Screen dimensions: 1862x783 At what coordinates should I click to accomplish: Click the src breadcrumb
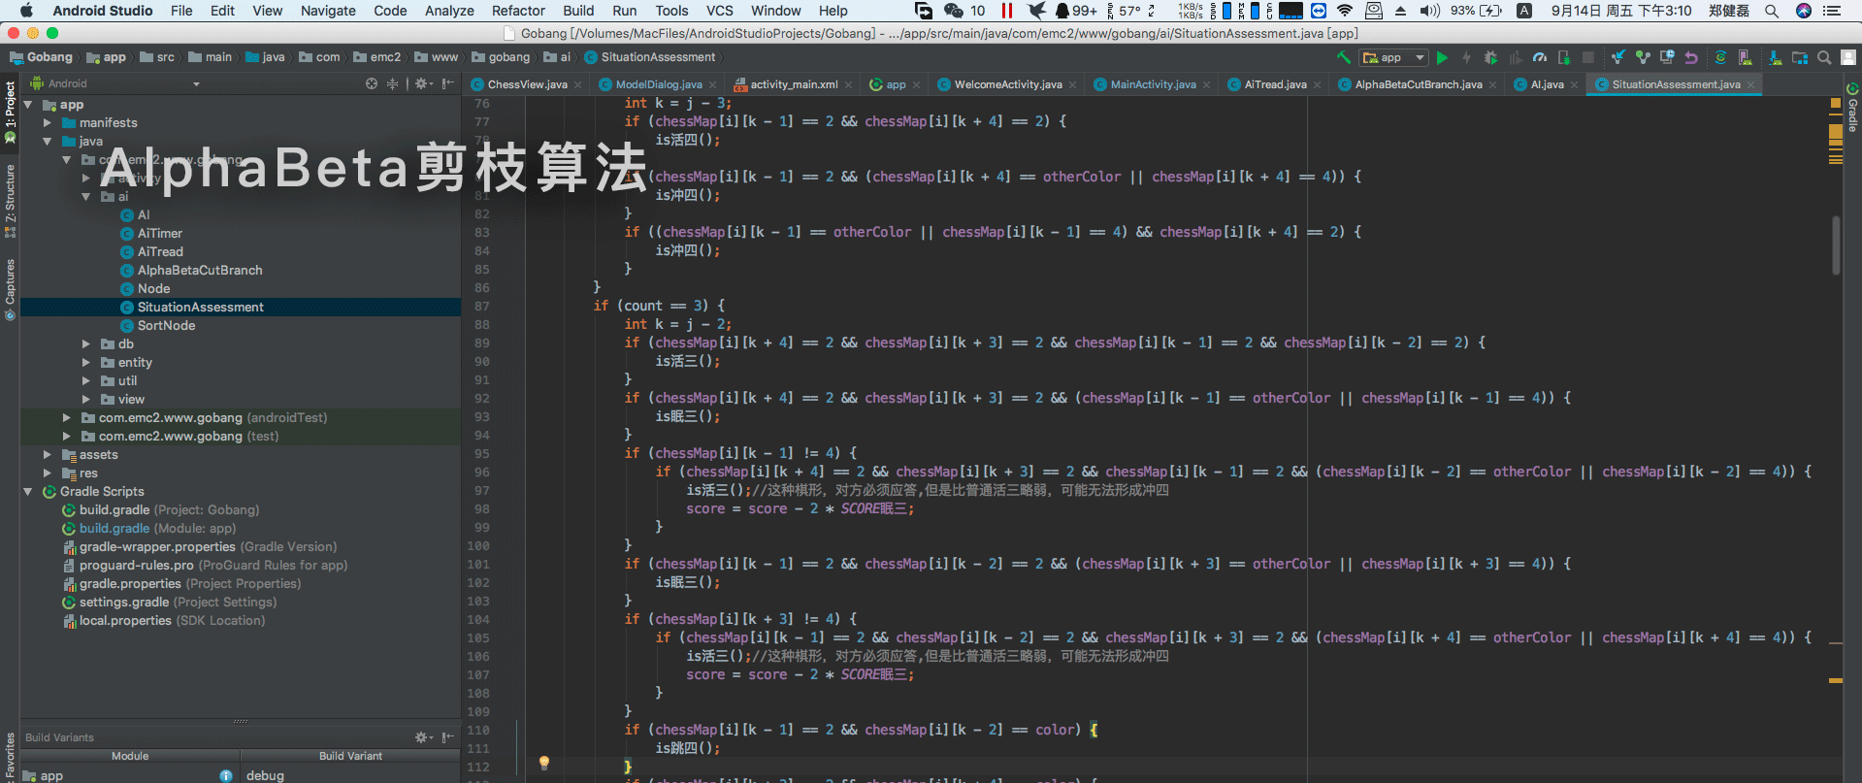click(x=157, y=57)
